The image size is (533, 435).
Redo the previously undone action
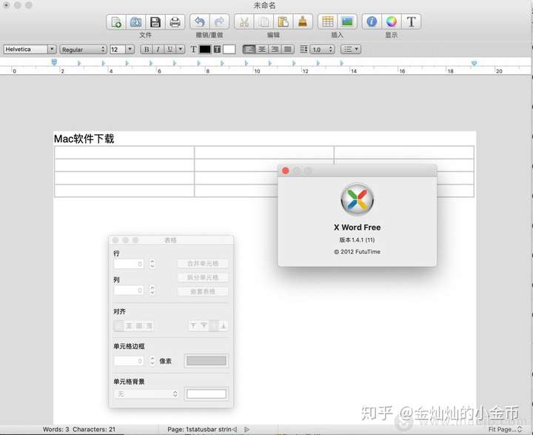[219, 21]
